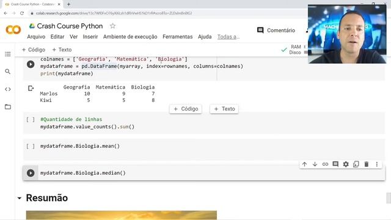This screenshot has height=220, width=391.
Task: Delete the selected median cell
Action: coord(367,164)
